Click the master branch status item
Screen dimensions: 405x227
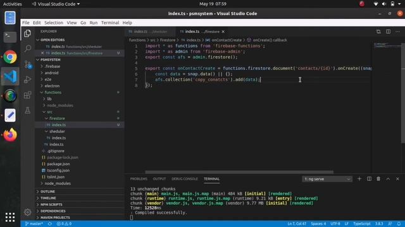click(34, 224)
